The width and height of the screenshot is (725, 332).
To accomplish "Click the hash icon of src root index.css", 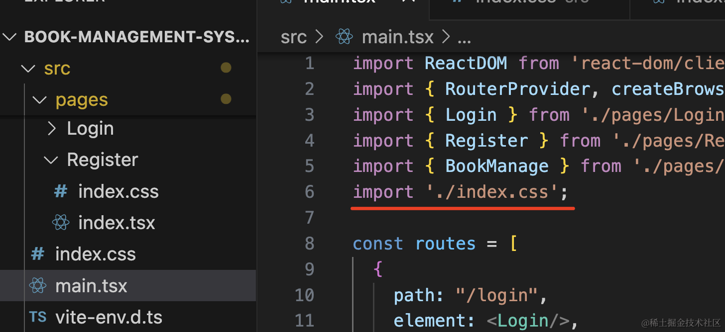I will (38, 254).
